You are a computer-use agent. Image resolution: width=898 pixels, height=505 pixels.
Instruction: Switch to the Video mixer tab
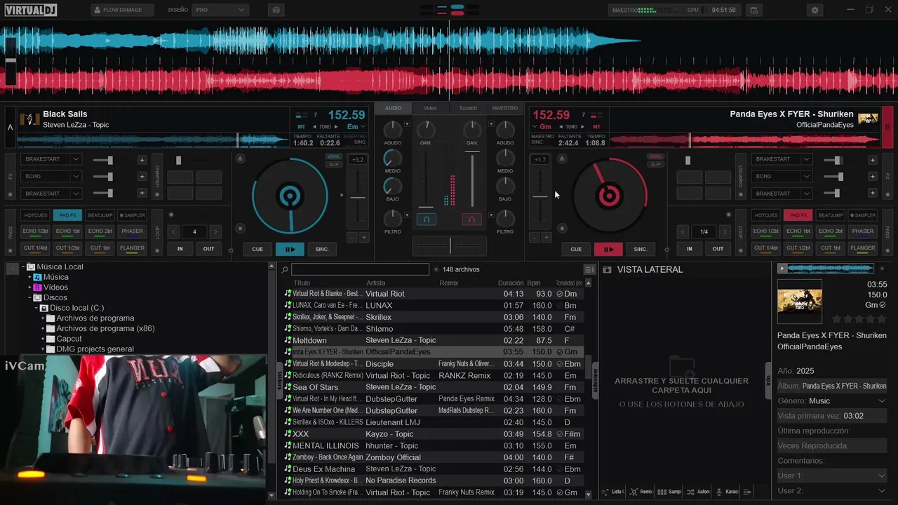click(430, 108)
